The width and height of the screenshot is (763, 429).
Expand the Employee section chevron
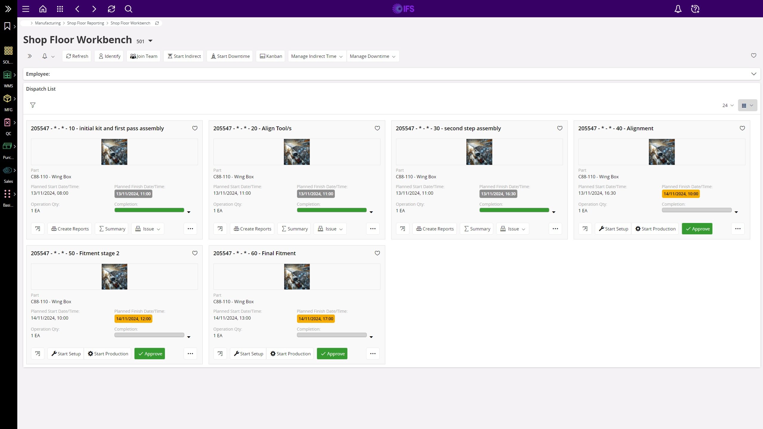coord(753,74)
